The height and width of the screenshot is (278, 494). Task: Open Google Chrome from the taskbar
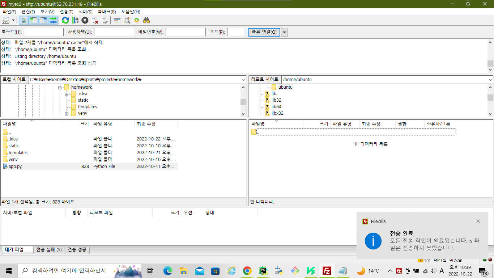(247, 270)
